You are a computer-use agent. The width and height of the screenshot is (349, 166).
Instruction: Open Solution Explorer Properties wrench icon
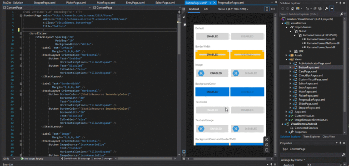(x=327, y=9)
